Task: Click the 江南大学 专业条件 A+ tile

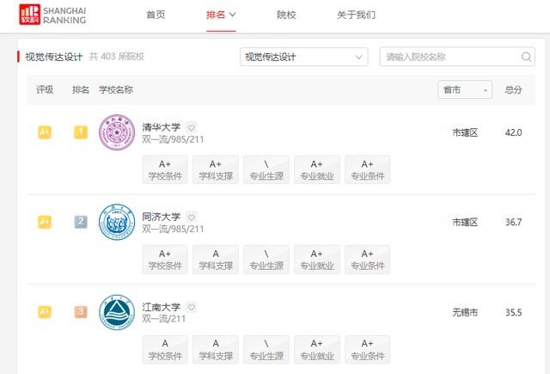Action: click(x=367, y=349)
